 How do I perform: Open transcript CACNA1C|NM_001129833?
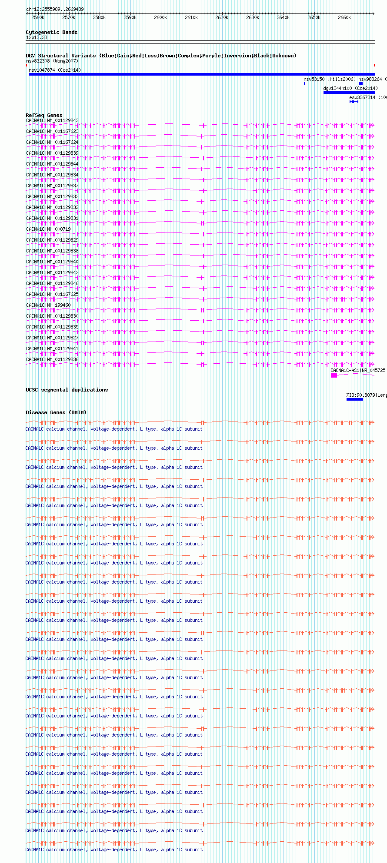tap(52, 197)
